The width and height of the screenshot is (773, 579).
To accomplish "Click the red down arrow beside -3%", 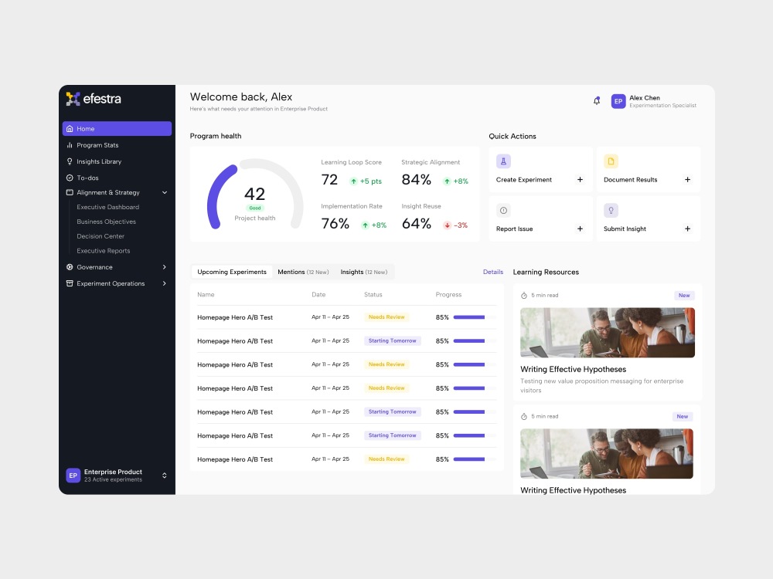I will (x=447, y=225).
